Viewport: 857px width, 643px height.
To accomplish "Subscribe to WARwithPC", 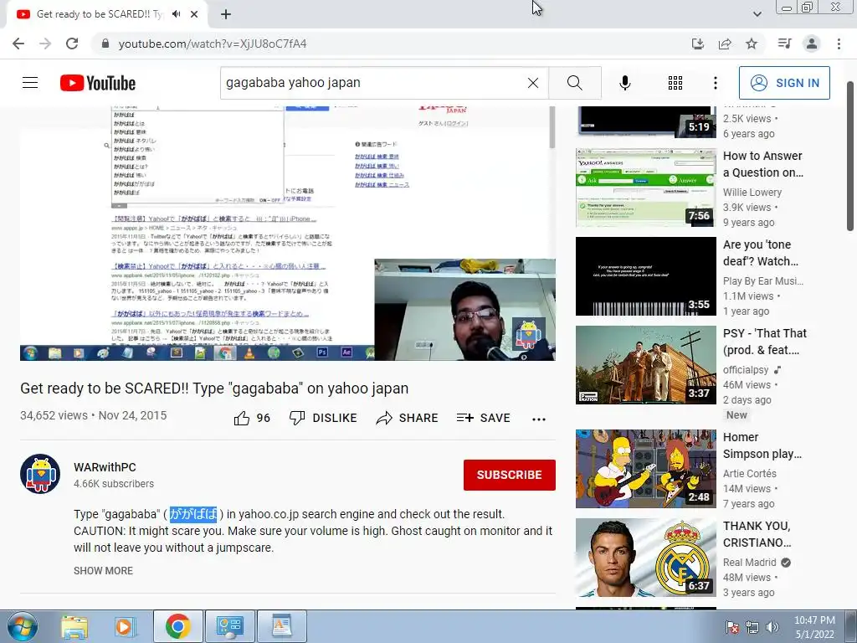I will (x=510, y=475).
